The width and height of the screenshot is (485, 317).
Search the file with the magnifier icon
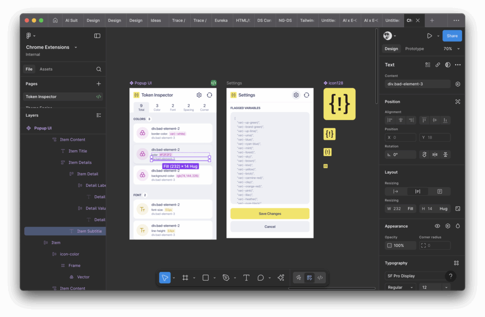click(99, 69)
